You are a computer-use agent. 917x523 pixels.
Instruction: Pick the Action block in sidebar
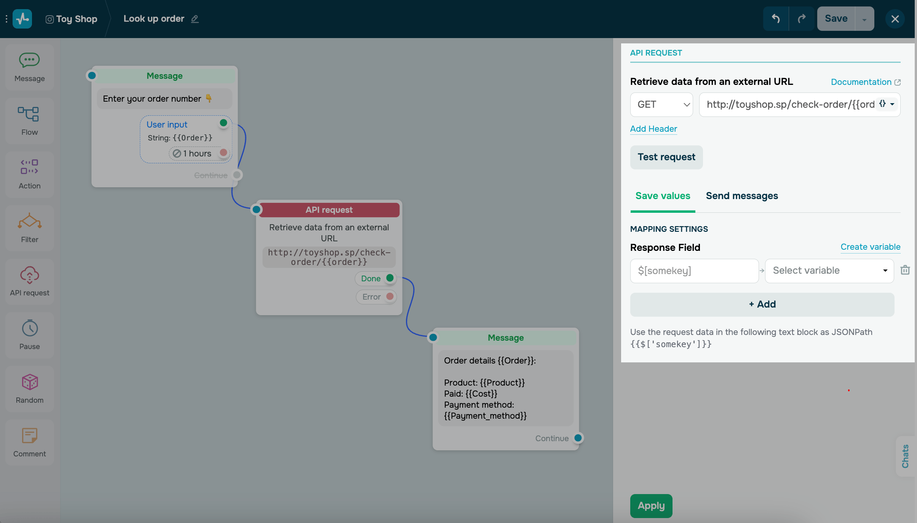[x=29, y=174]
